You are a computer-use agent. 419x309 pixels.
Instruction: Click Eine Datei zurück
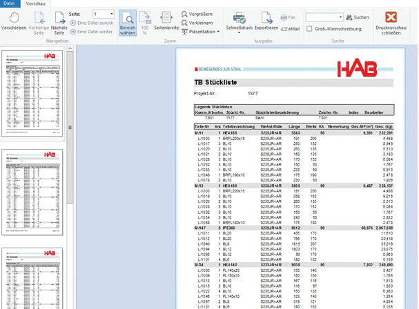point(92,23)
